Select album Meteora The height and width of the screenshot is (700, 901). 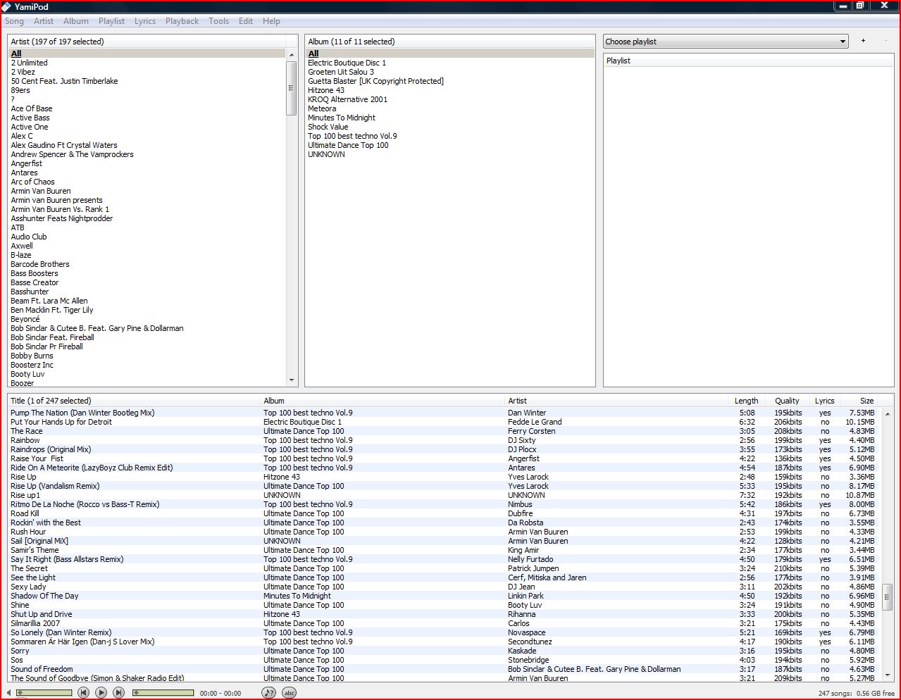322,108
